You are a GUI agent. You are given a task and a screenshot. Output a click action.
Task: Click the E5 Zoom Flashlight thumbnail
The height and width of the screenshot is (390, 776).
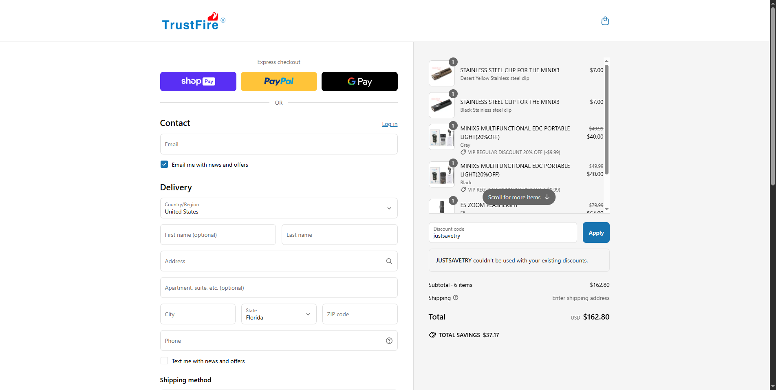[442, 206]
